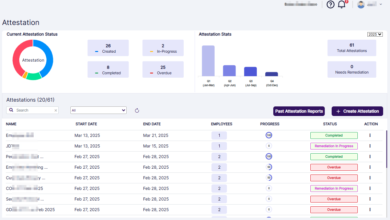
Task: Open the notifications bell icon
Action: click(342, 4)
